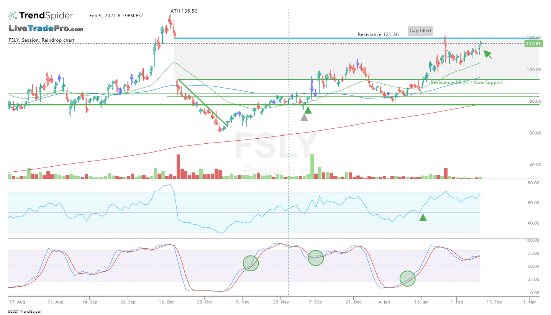Click the 117.91 current price tag

(x=533, y=44)
